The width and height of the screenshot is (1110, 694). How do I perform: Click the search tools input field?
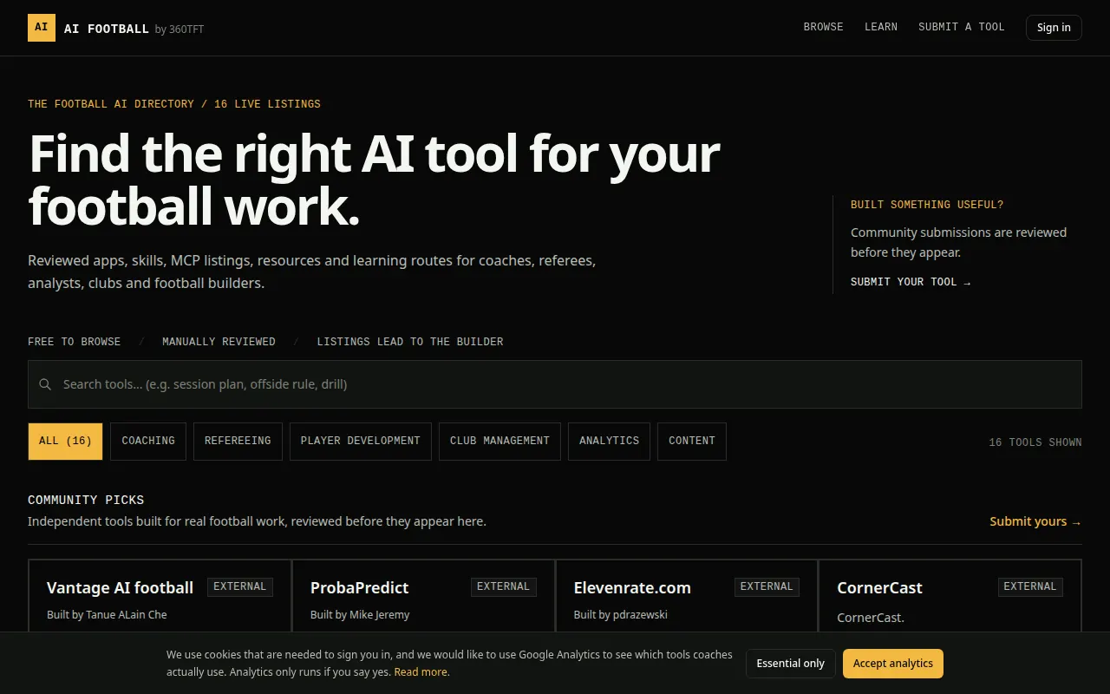click(x=555, y=384)
